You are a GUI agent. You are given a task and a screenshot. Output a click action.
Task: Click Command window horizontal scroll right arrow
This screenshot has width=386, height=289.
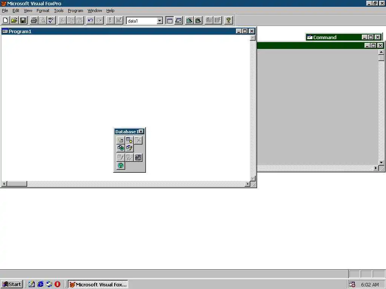[376, 168]
